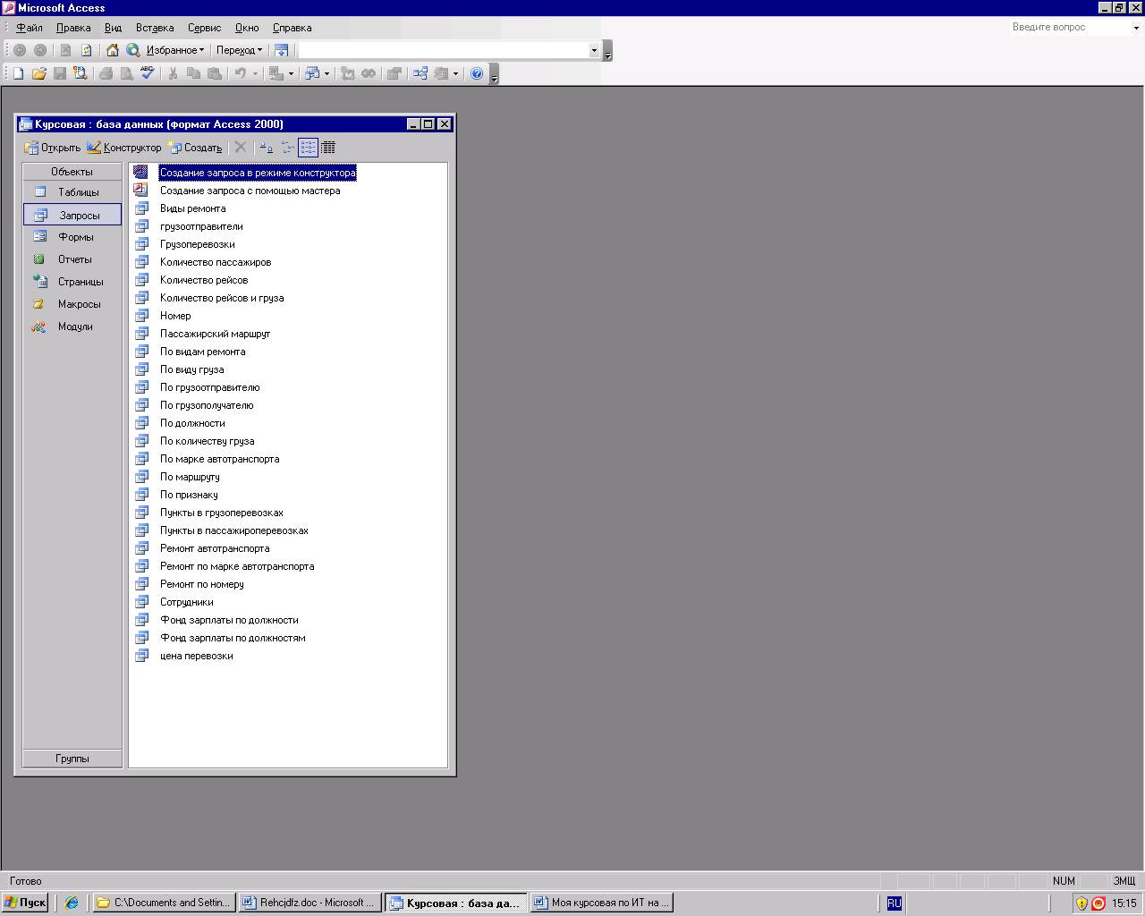The image size is (1145, 916).
Task: Click Internet Explorer quick launch icon
Action: (72, 903)
